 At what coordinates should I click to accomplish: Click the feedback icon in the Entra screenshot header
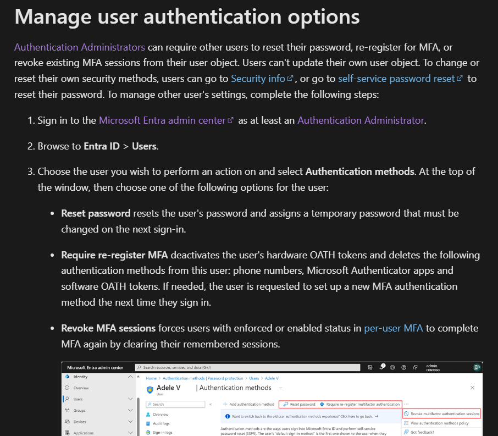point(415,367)
